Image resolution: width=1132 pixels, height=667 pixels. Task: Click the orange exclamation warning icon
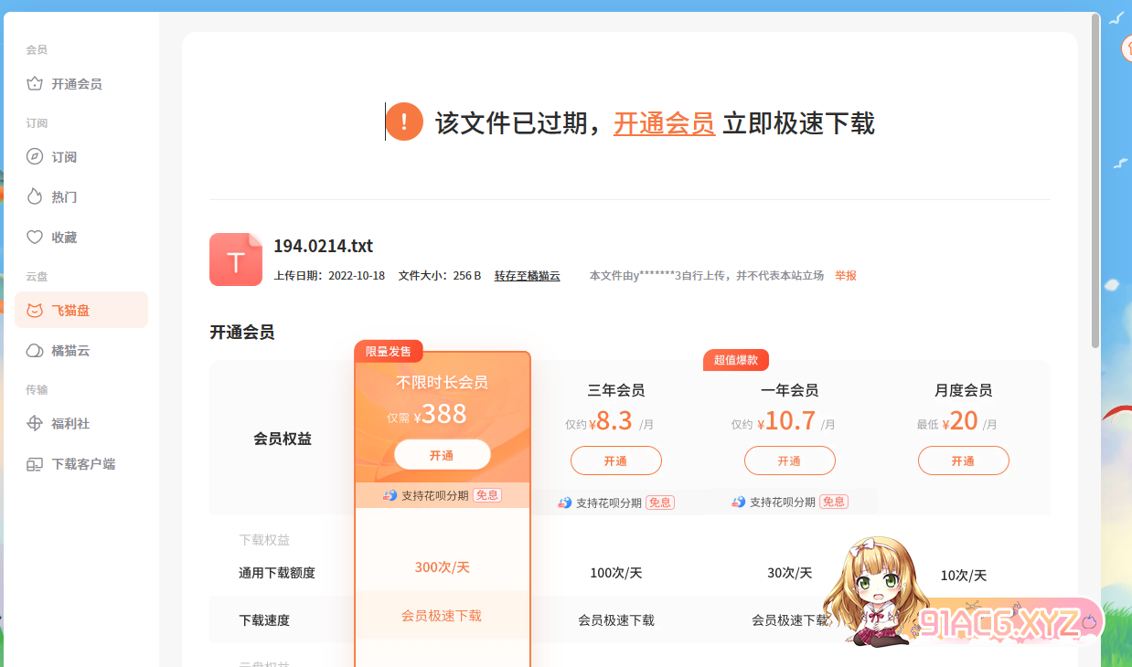(404, 122)
